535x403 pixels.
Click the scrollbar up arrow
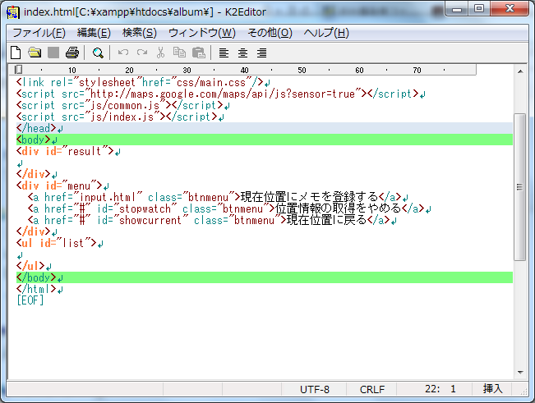click(x=520, y=71)
